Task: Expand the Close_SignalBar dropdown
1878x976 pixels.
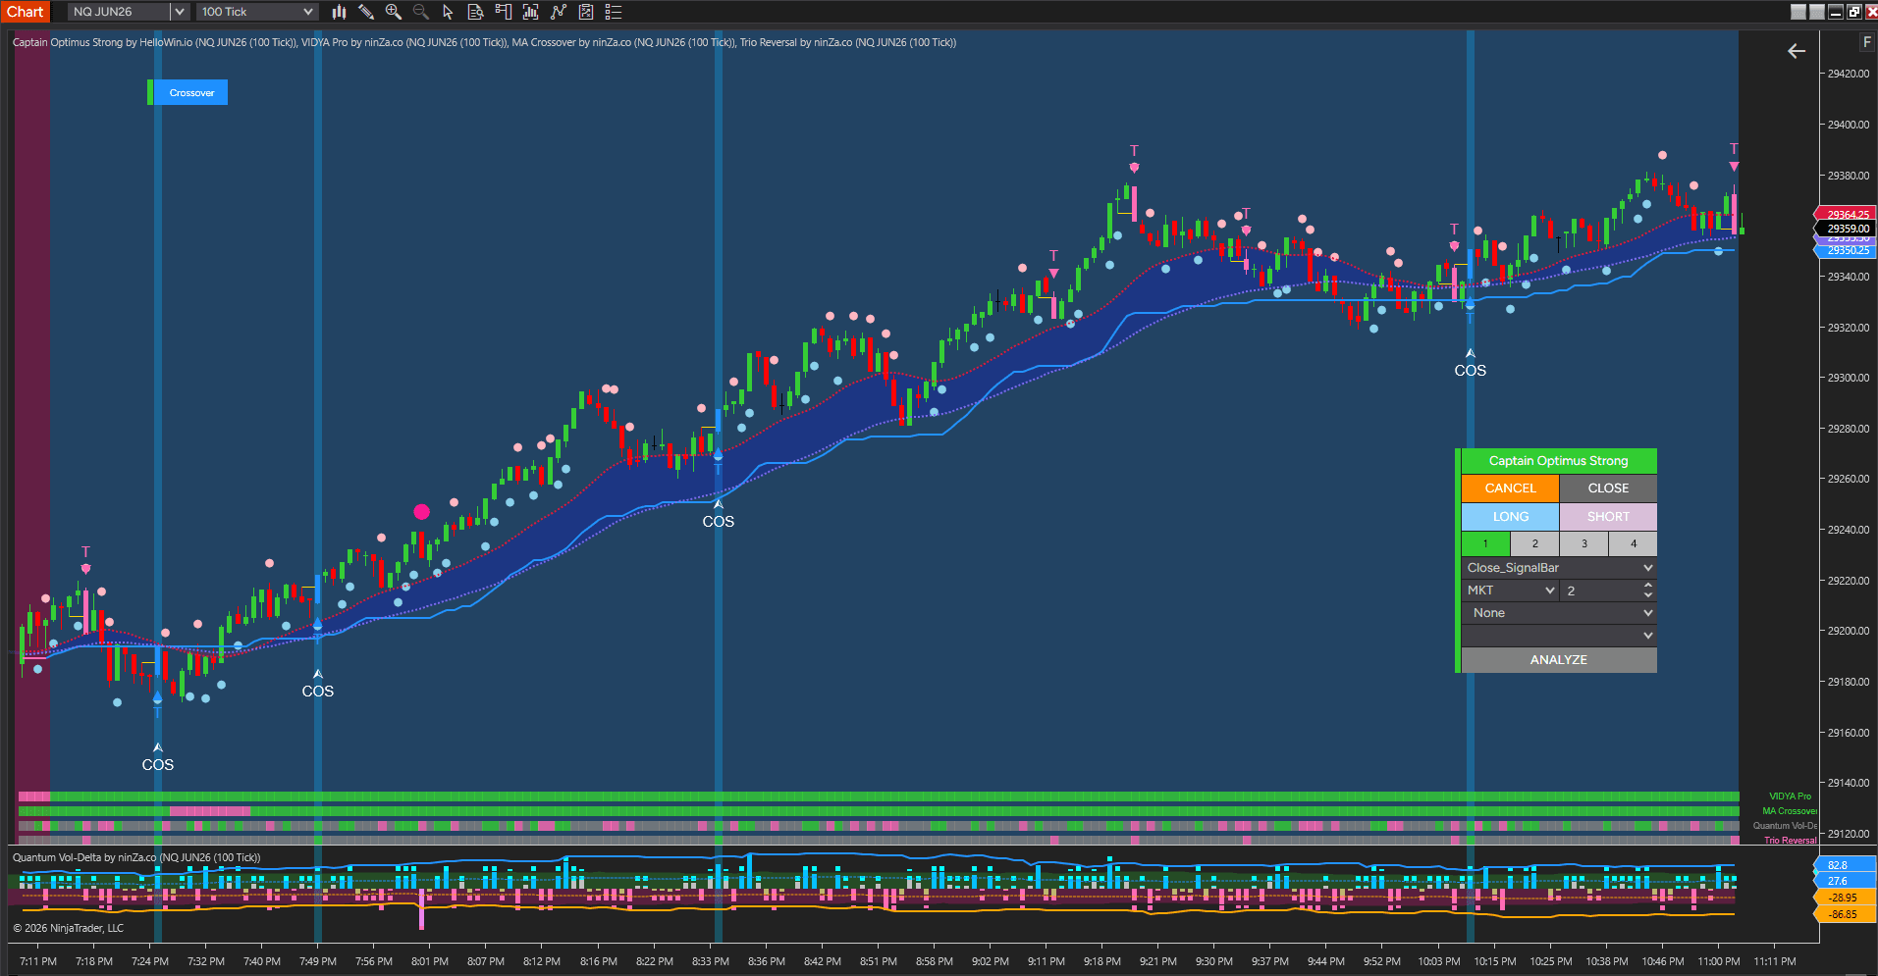Action: tap(1559, 568)
